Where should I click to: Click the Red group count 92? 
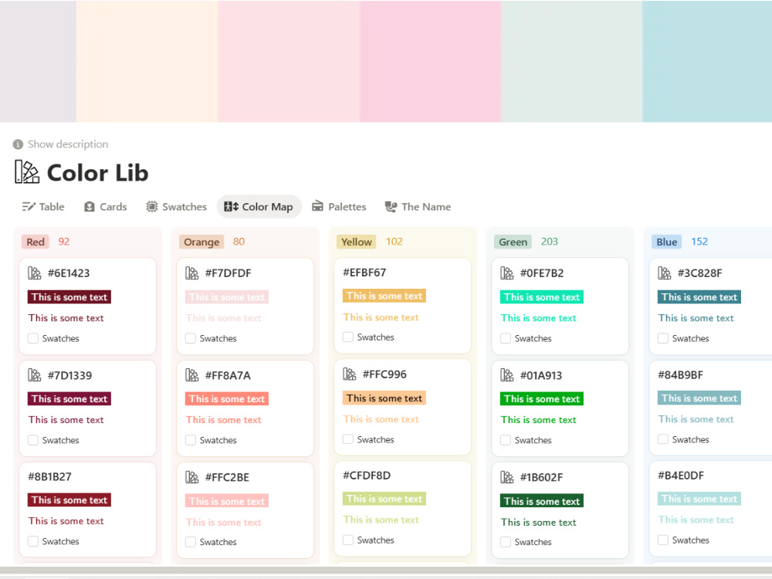tap(64, 241)
